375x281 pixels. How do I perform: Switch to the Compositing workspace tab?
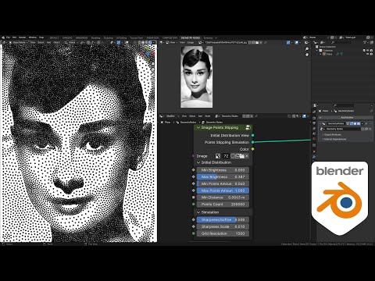[170, 37]
